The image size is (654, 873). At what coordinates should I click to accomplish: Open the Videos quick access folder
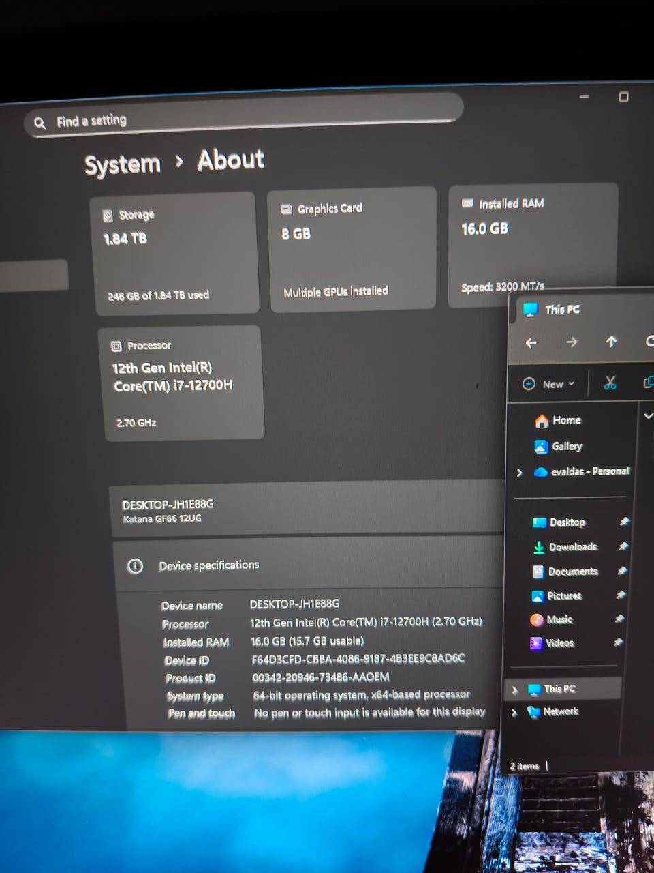(552, 642)
